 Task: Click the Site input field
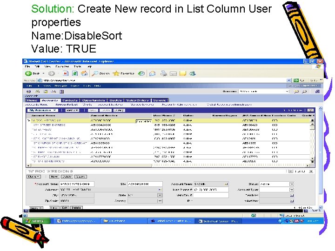tap(145, 184)
